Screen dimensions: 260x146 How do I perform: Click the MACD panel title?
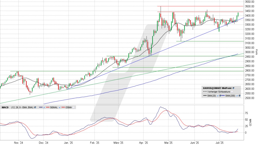point(5,107)
